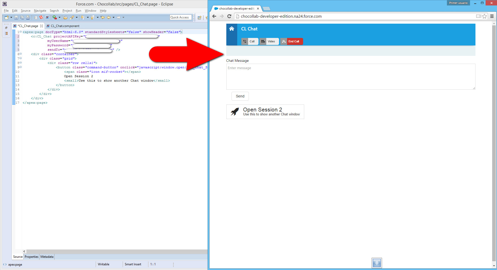Screen dimensions: 497x270
Task: Click the Quick Access search field
Action: coord(181,17)
